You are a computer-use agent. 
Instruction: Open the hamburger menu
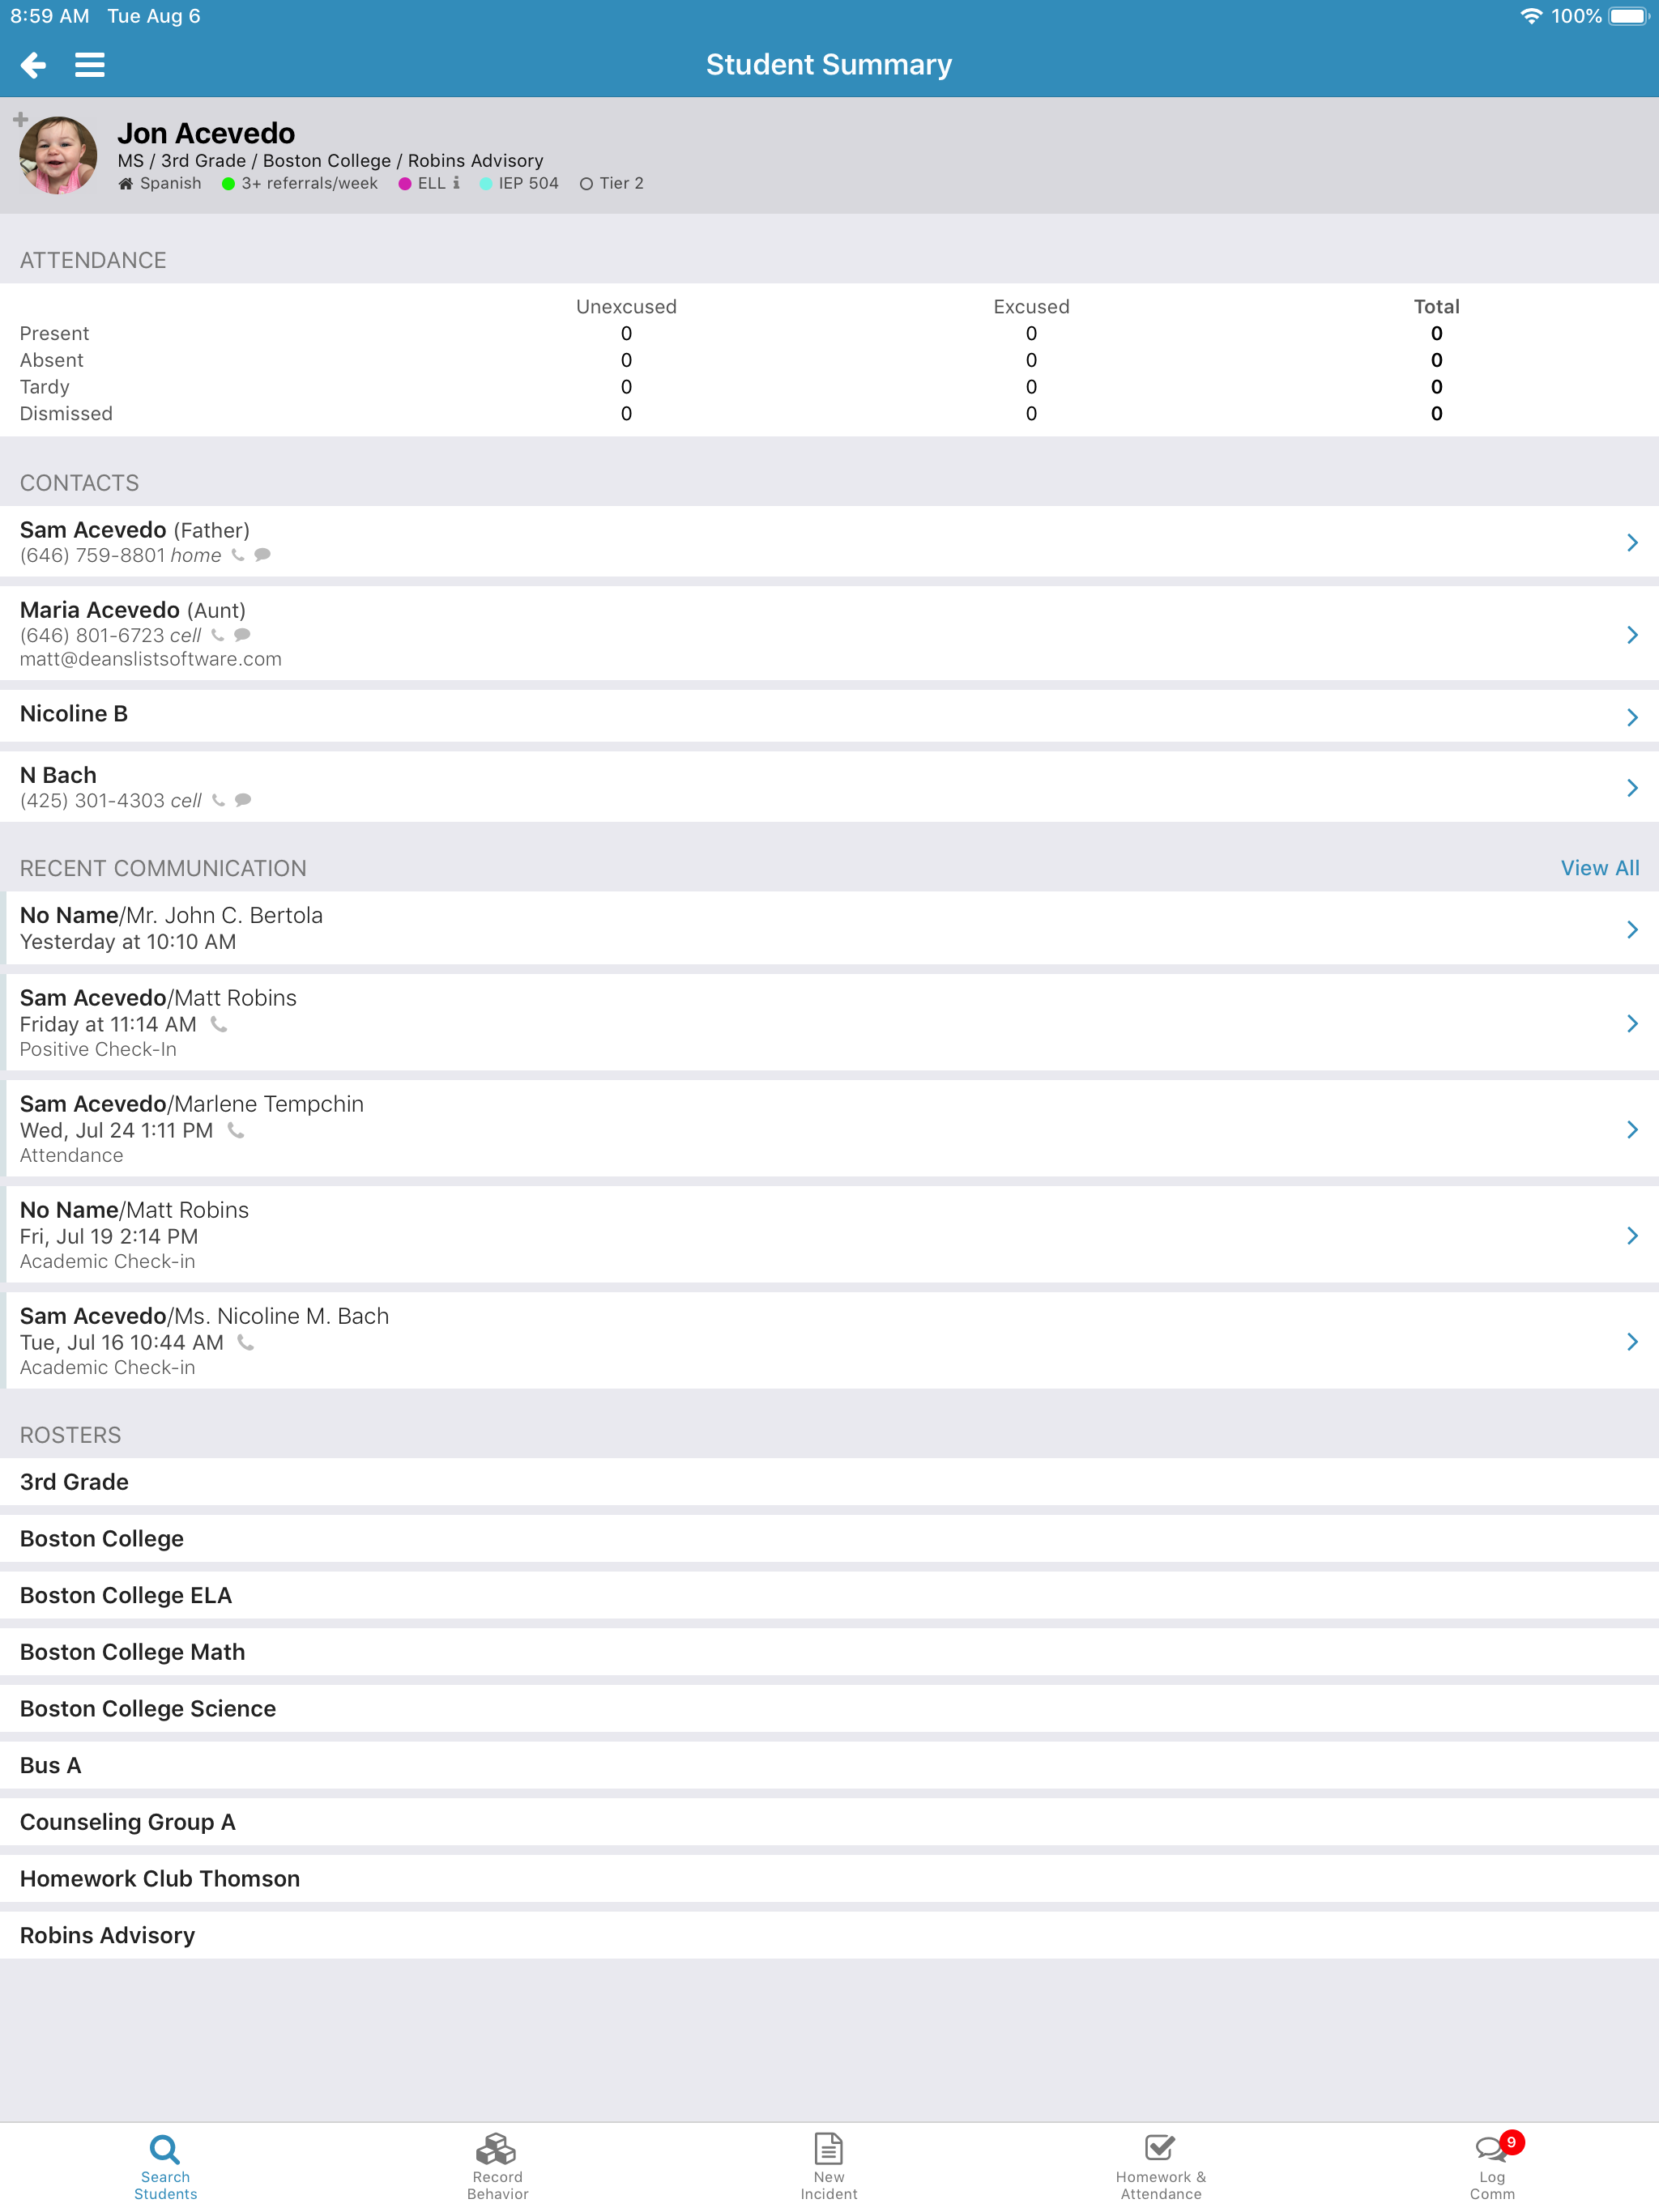pos(90,65)
